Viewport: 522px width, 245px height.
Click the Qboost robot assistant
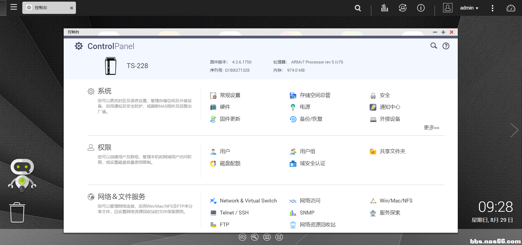[22, 175]
